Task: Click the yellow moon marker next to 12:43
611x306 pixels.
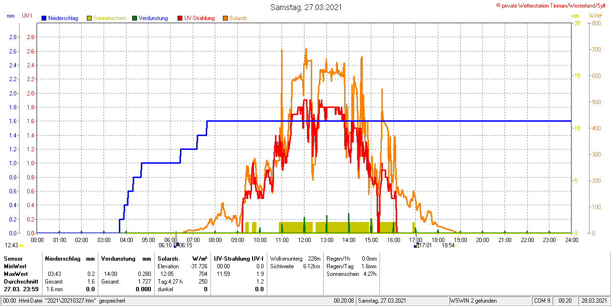Action: [x=21, y=245]
